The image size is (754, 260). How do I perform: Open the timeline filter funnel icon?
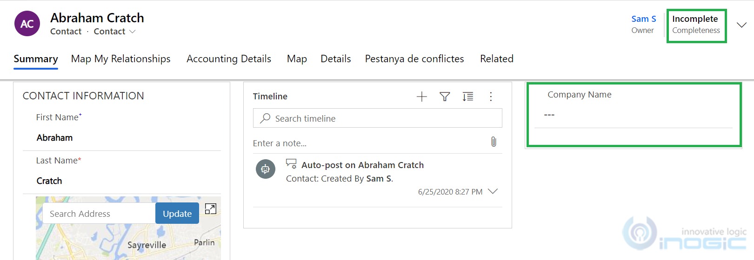tap(445, 97)
